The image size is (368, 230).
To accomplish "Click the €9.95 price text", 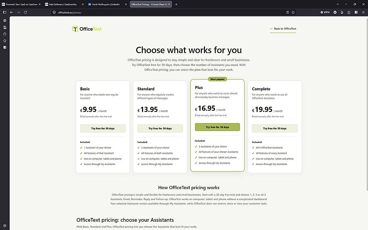I will pyautogui.click(x=88, y=110).
